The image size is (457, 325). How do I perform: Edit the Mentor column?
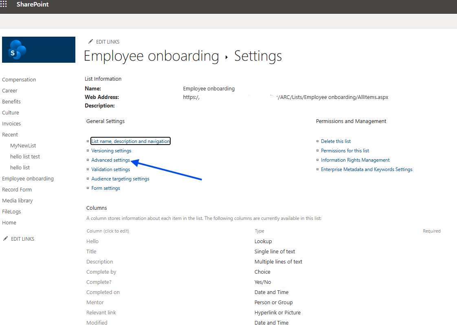pos(95,303)
